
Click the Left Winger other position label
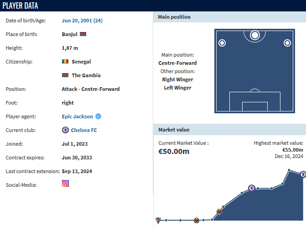click(177, 88)
